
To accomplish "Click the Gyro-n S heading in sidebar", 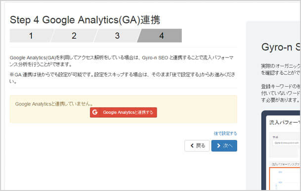I will 281,48.
